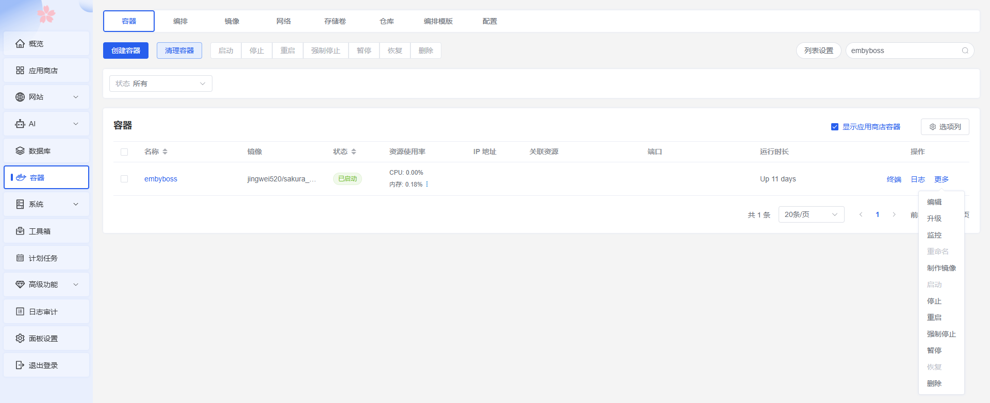Click the database stack icon for 数据库
990x403 pixels.
pos(20,151)
